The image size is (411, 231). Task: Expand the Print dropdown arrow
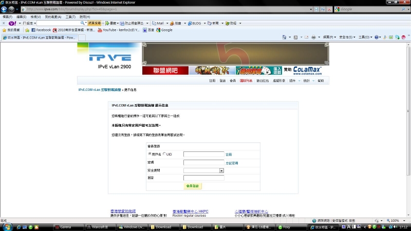point(319,37)
